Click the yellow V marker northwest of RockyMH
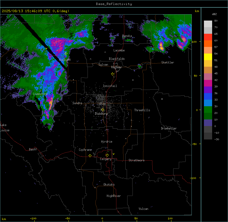The width and height of the screenshot is (228, 222). click(46, 49)
